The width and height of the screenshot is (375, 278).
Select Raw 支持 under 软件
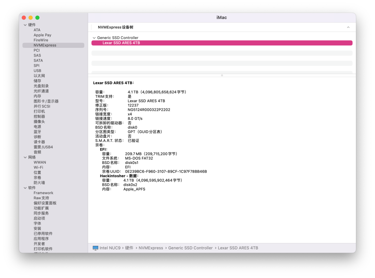pos(41,198)
